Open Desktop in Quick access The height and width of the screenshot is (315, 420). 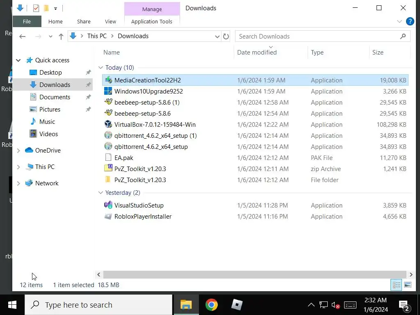tap(50, 72)
